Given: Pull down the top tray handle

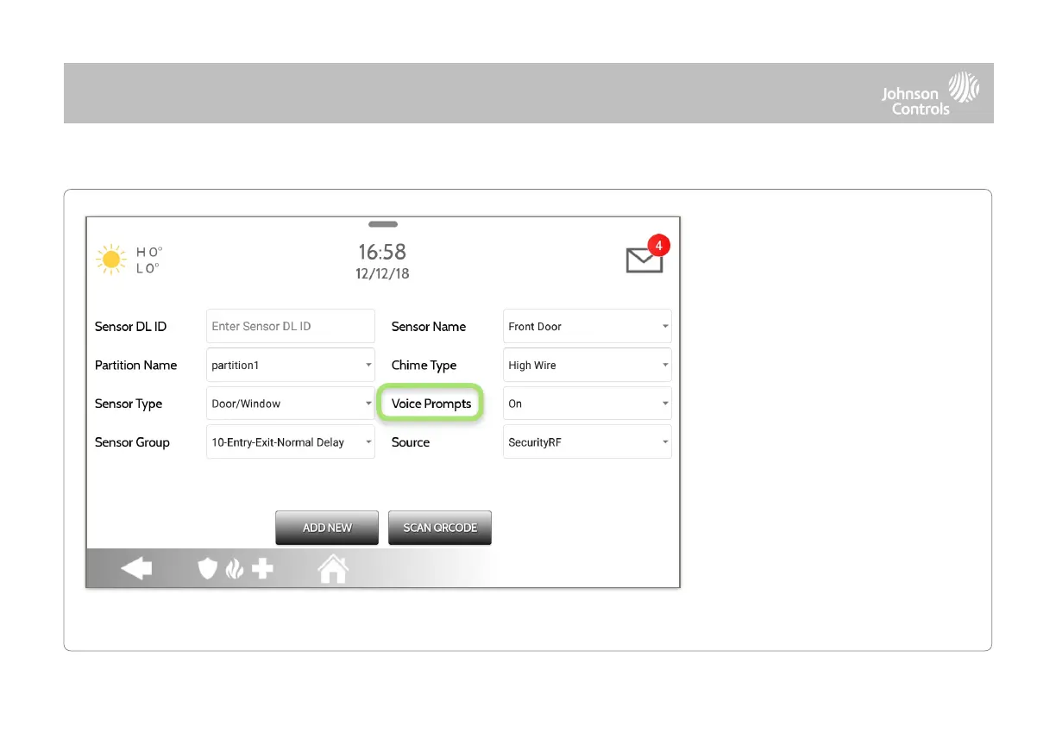Looking at the screenshot, I should click(383, 224).
